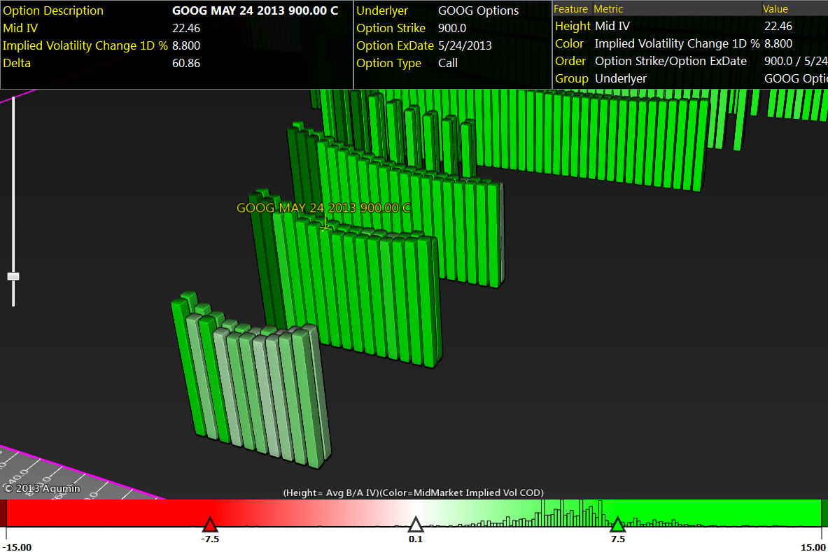Click the dark green cap at legend's right end
The width and height of the screenshot is (828, 552).
[824, 513]
